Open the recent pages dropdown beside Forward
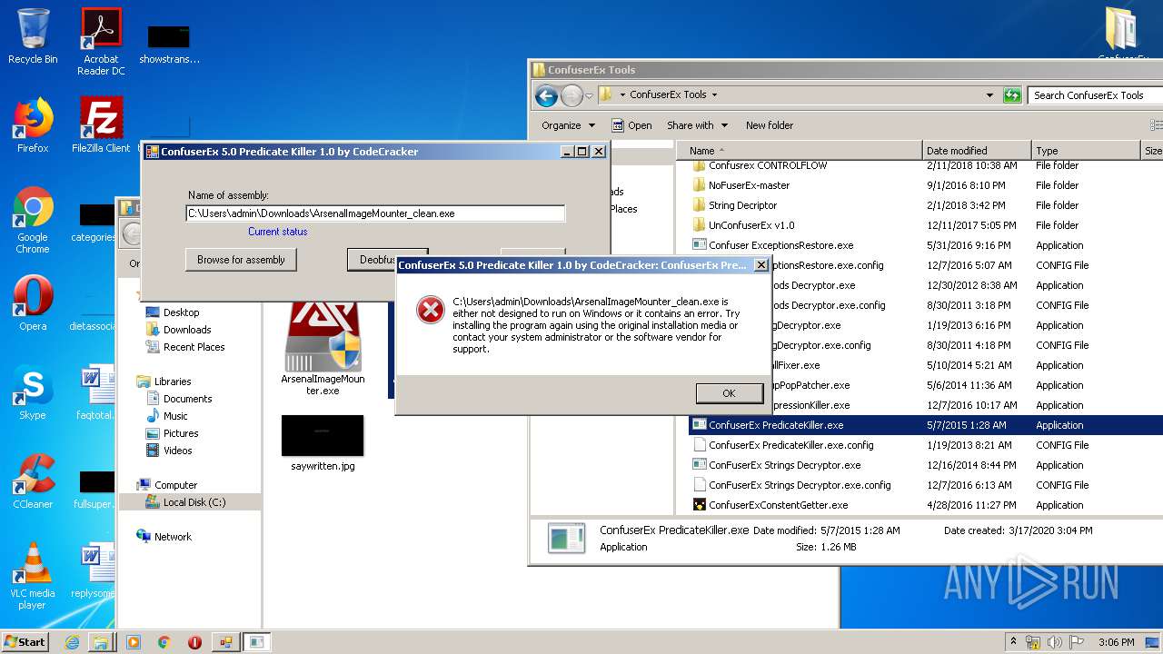 (x=589, y=95)
